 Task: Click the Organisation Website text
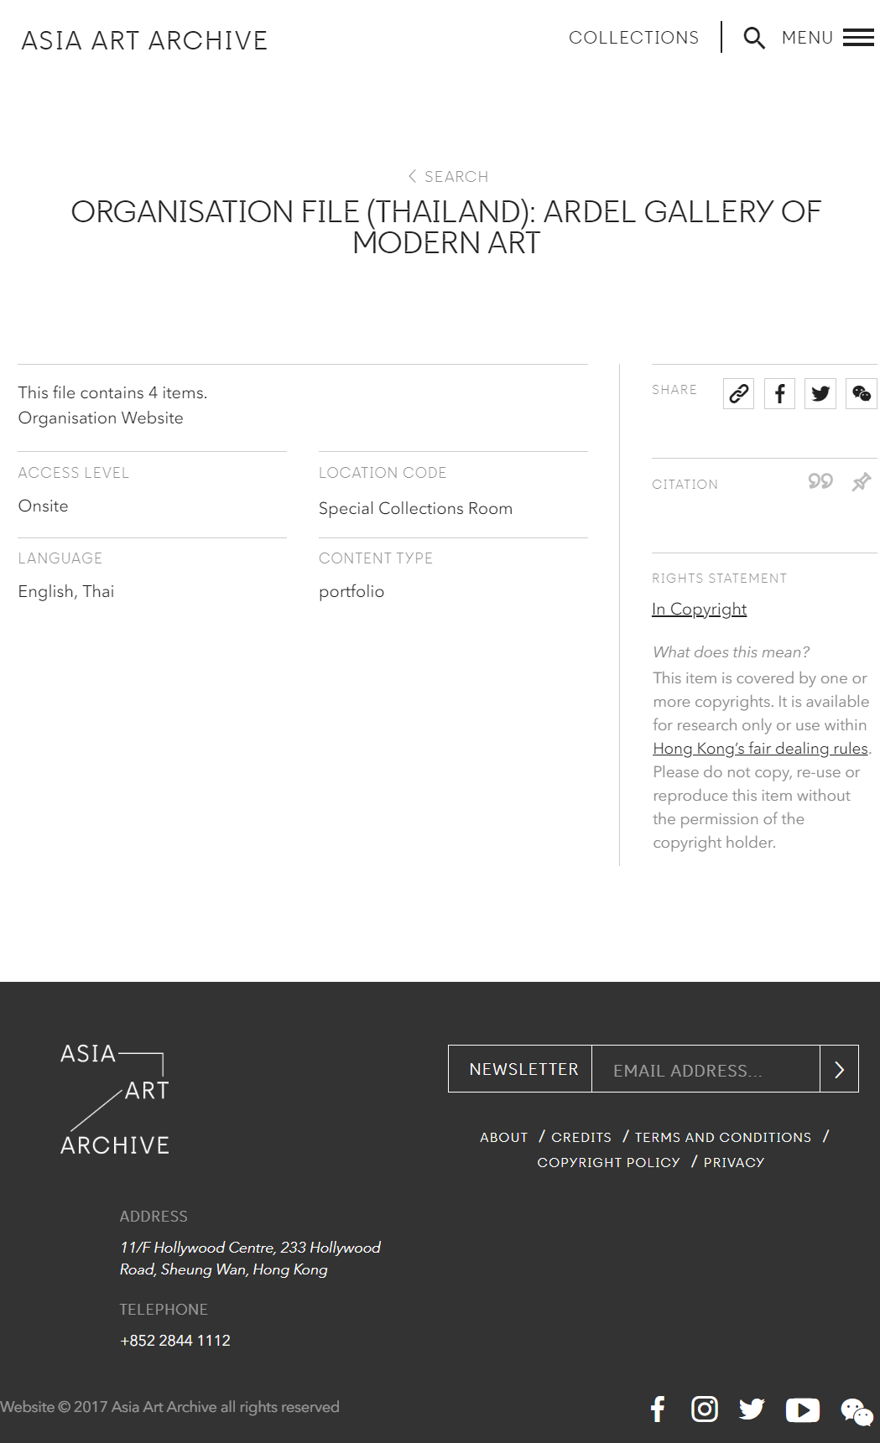click(x=101, y=418)
